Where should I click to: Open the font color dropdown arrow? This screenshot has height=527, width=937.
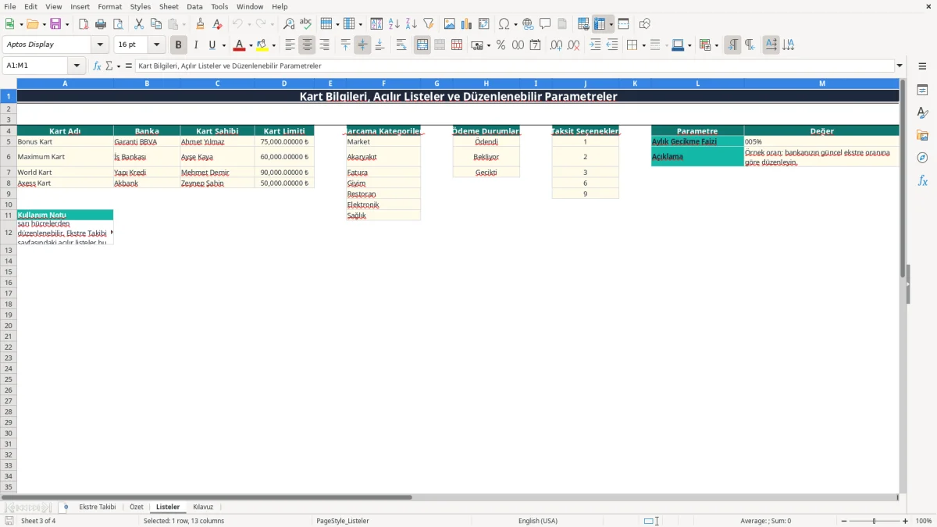point(251,45)
